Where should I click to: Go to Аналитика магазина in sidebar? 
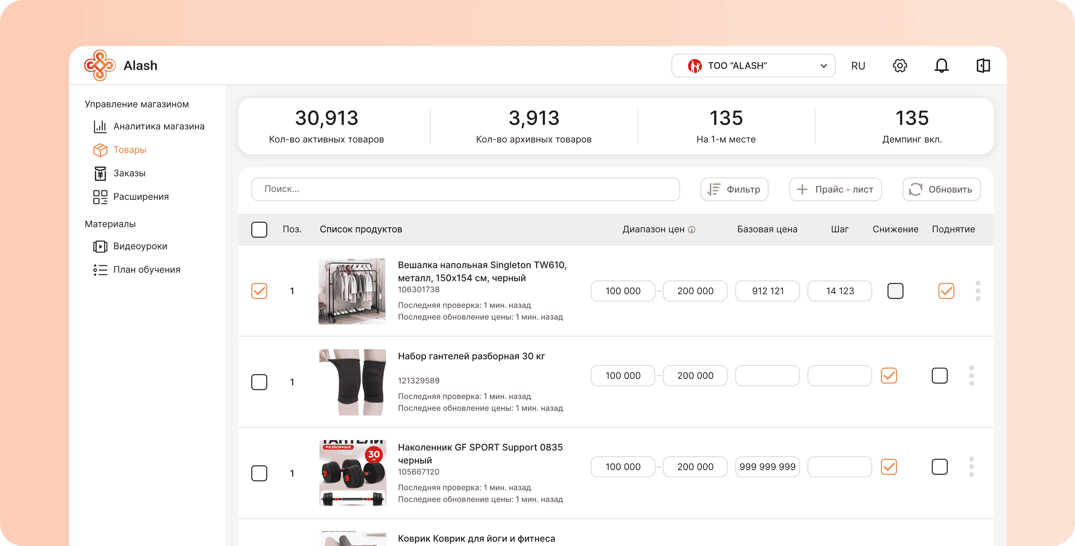click(x=158, y=127)
